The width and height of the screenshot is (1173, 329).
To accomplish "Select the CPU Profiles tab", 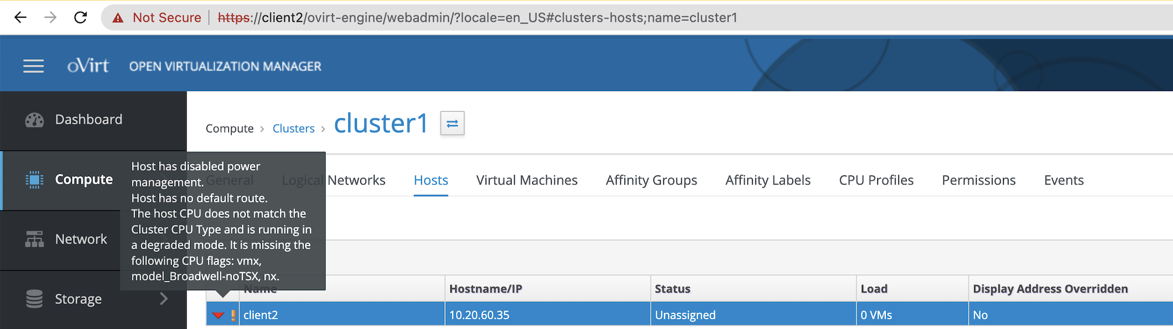I will click(x=876, y=180).
